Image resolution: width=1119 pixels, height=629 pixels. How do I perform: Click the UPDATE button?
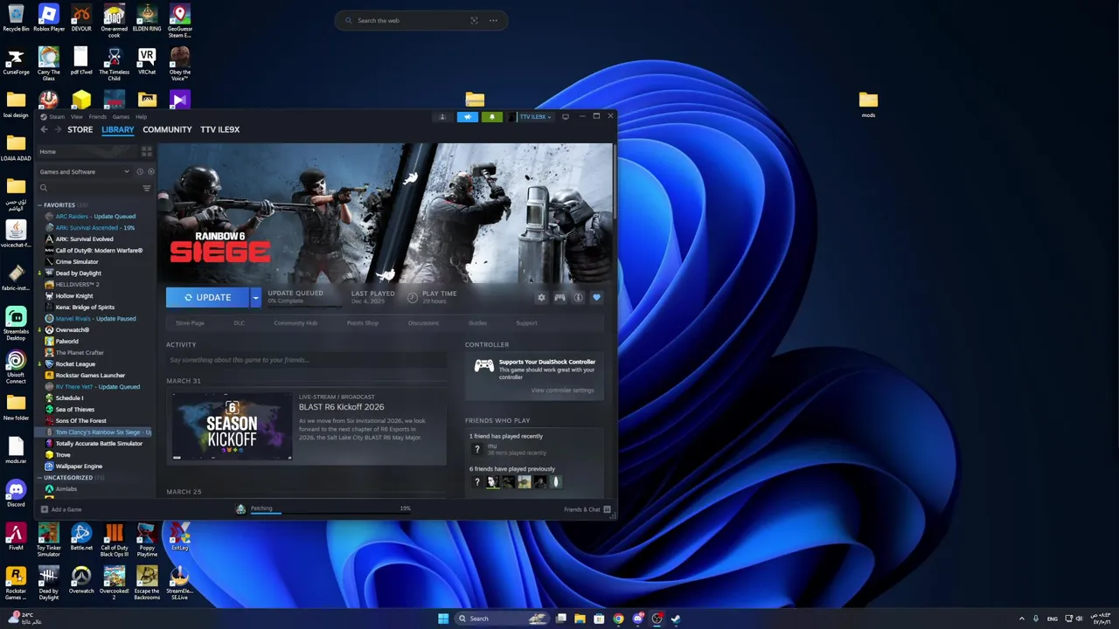pyautogui.click(x=208, y=298)
